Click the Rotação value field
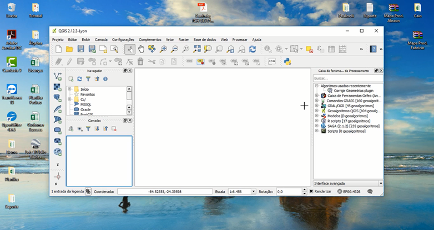Screen dimensions: 434x230 [289, 191]
